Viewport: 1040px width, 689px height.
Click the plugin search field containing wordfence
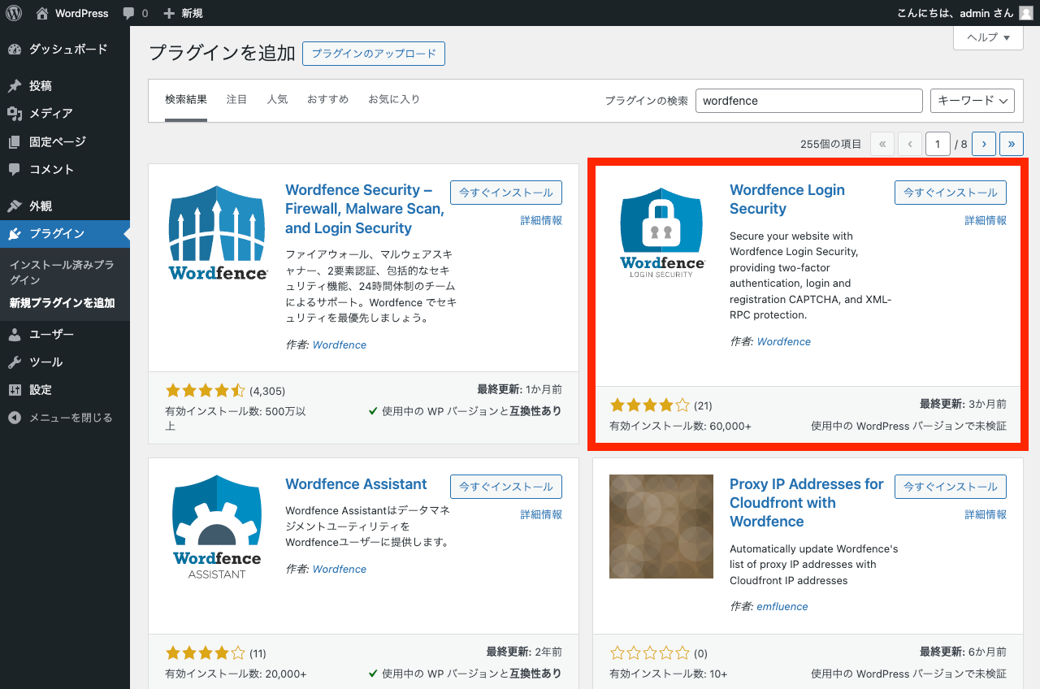tap(809, 101)
